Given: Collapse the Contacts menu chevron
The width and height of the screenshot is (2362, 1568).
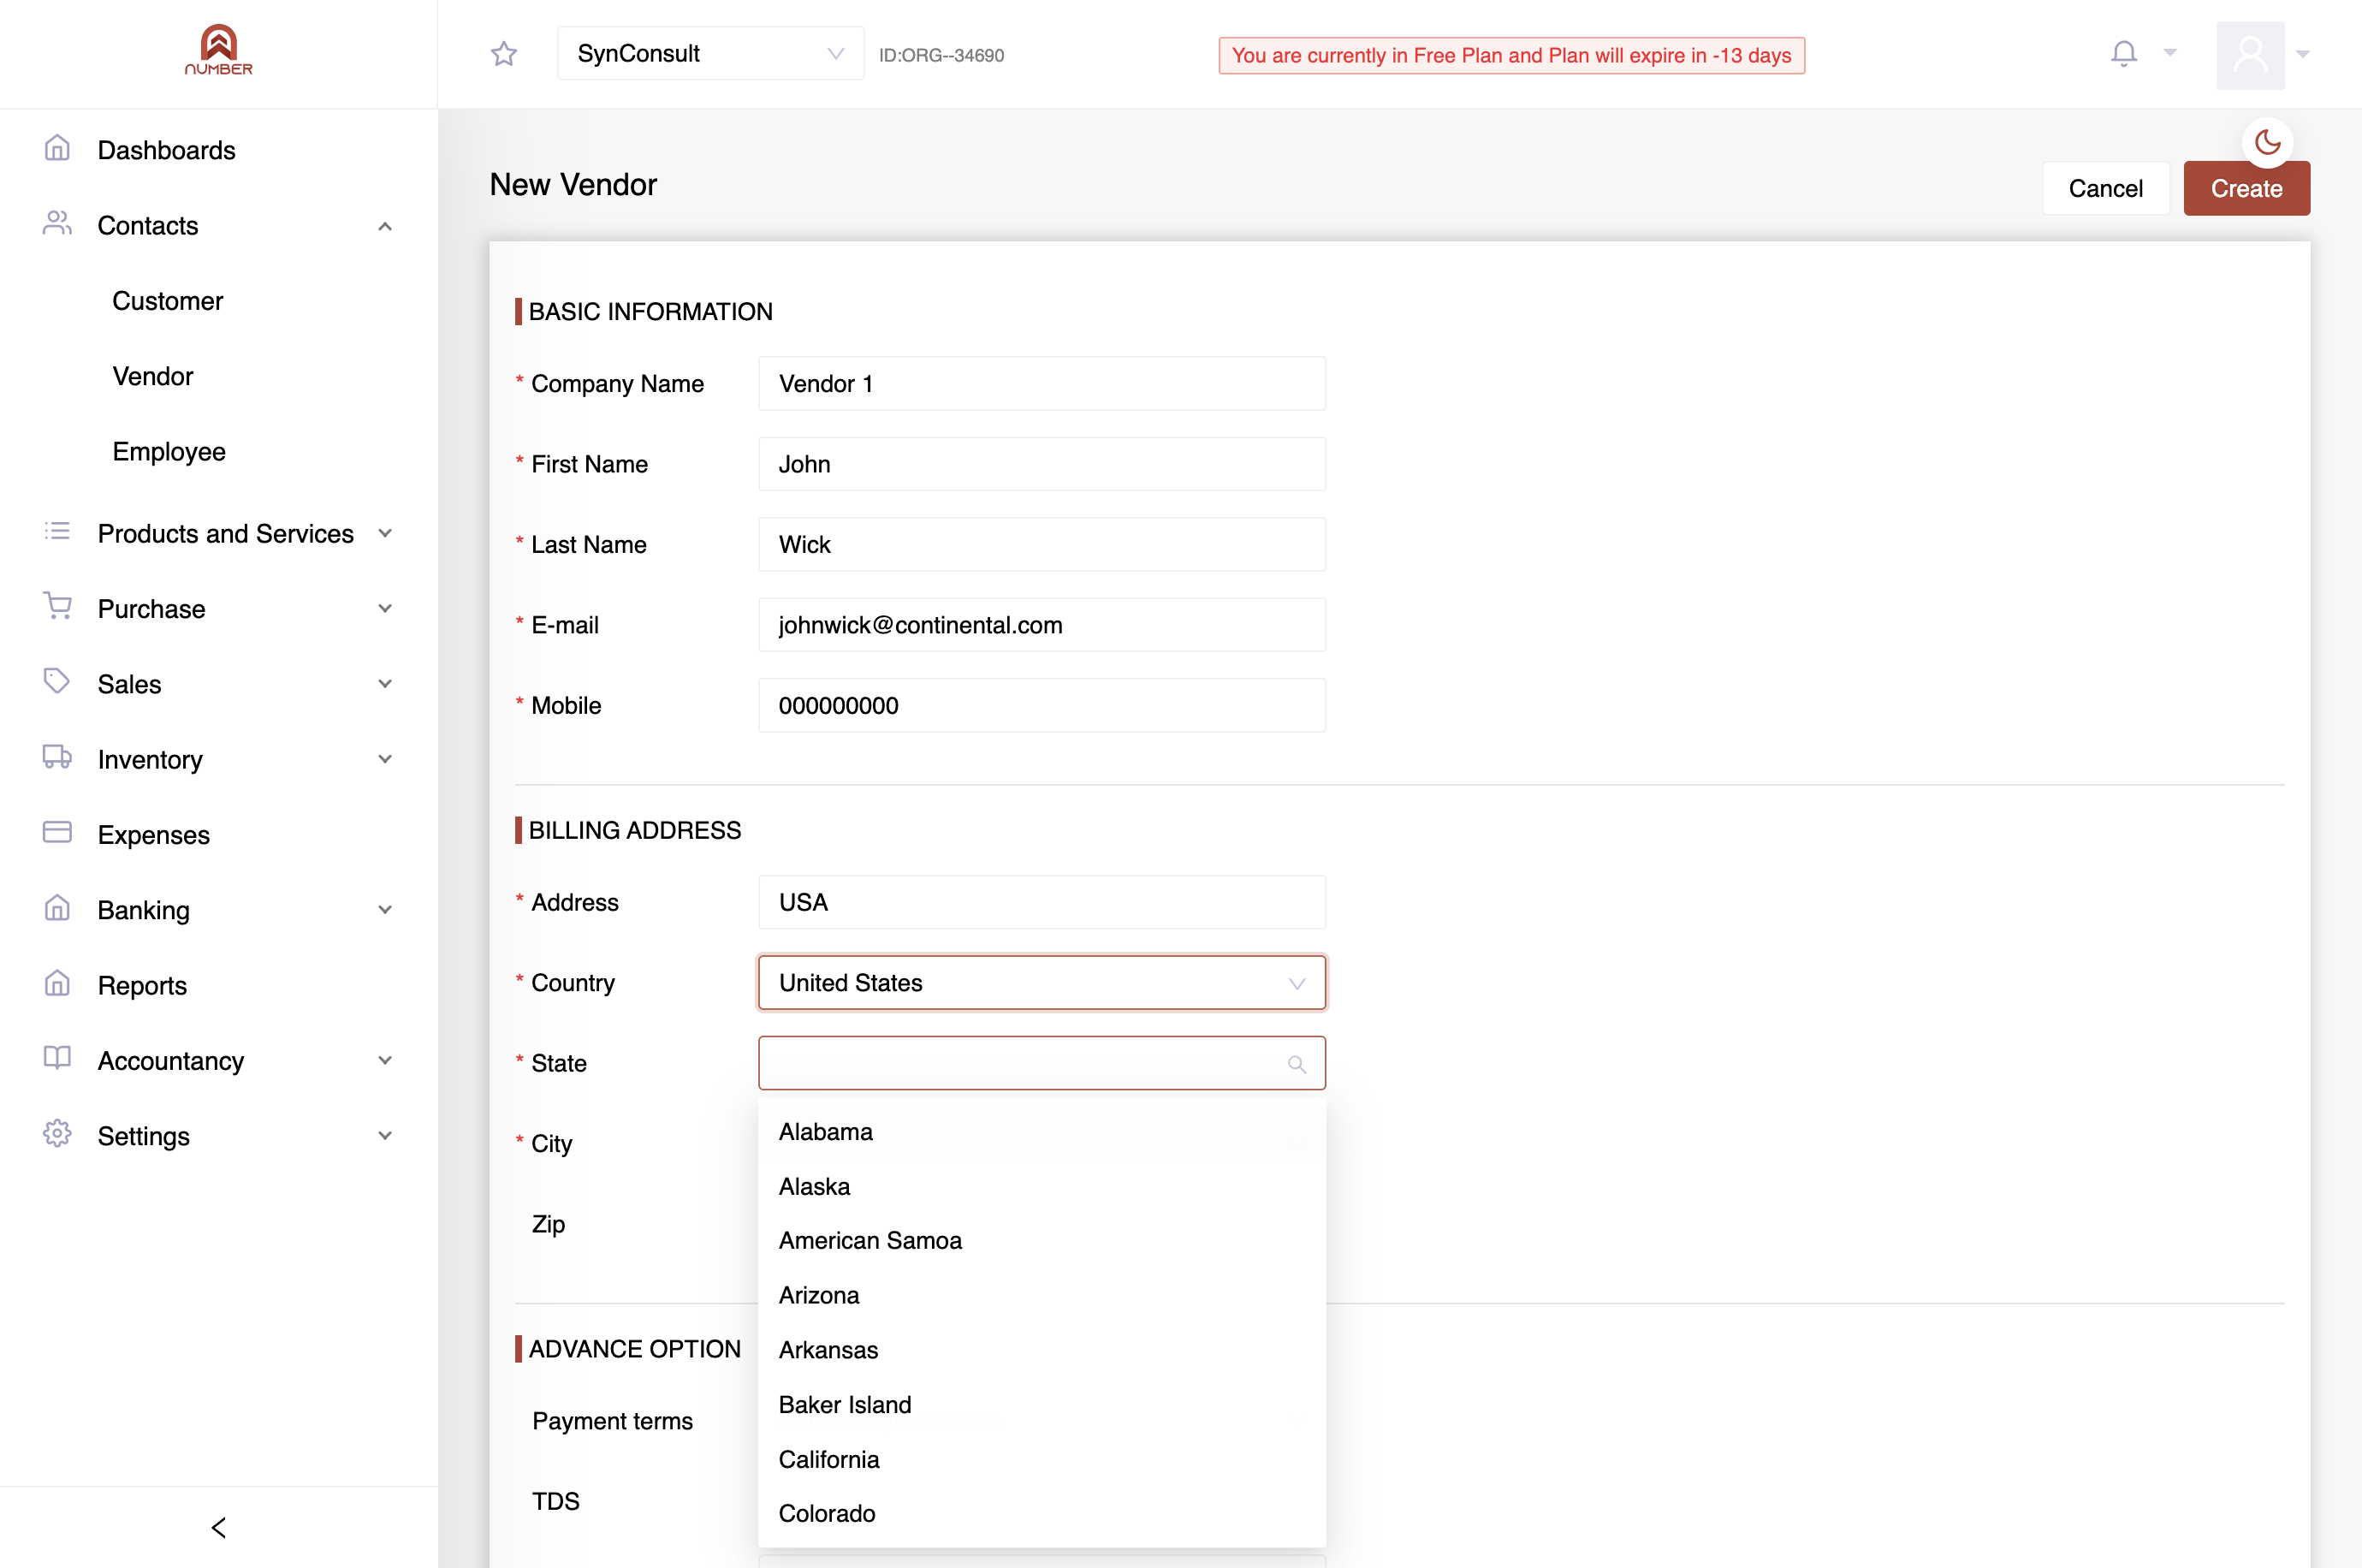Looking at the screenshot, I should point(385,226).
